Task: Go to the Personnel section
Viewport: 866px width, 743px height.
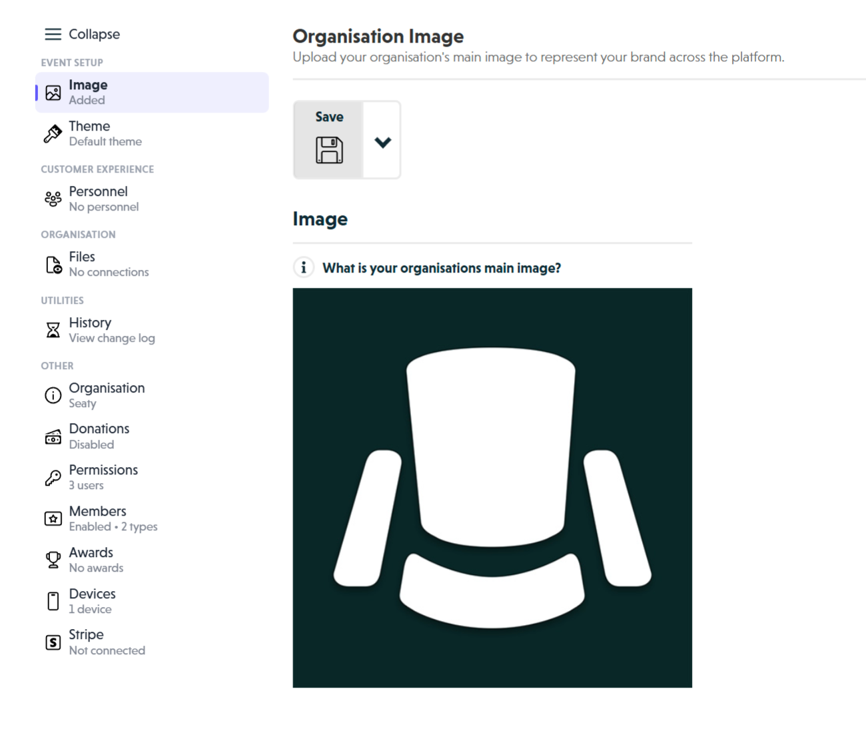Action: 152,199
